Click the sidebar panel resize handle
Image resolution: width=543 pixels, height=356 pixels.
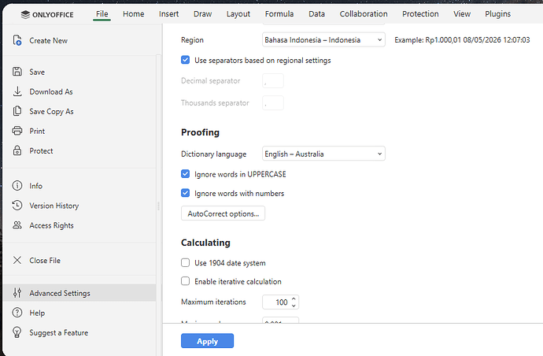click(x=159, y=206)
